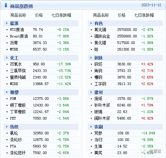Open the 双氧水 commodity entry
166x158 pixels.
[x=16, y=64]
